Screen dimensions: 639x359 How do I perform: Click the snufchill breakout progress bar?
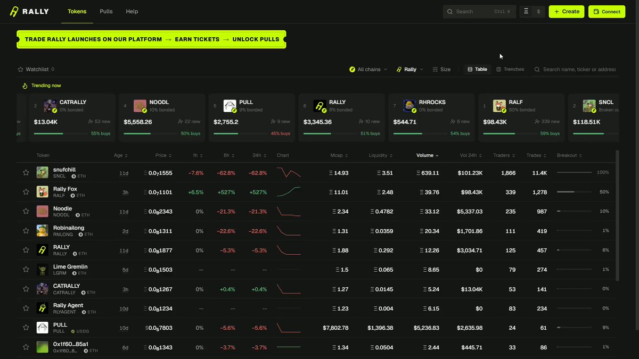point(574,173)
